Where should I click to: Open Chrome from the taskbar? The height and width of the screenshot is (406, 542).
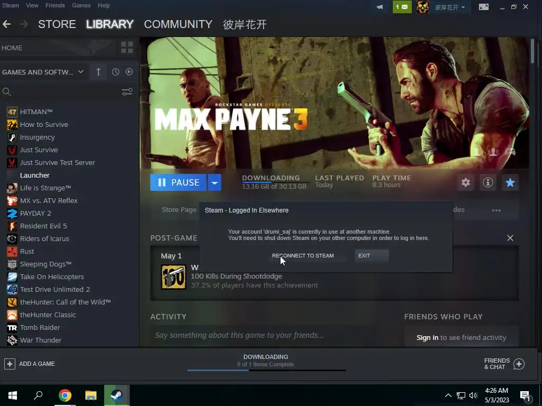click(65, 395)
